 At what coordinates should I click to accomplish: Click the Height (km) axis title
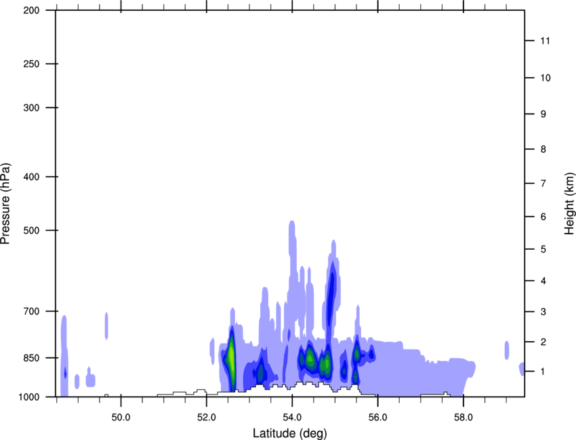pos(569,204)
